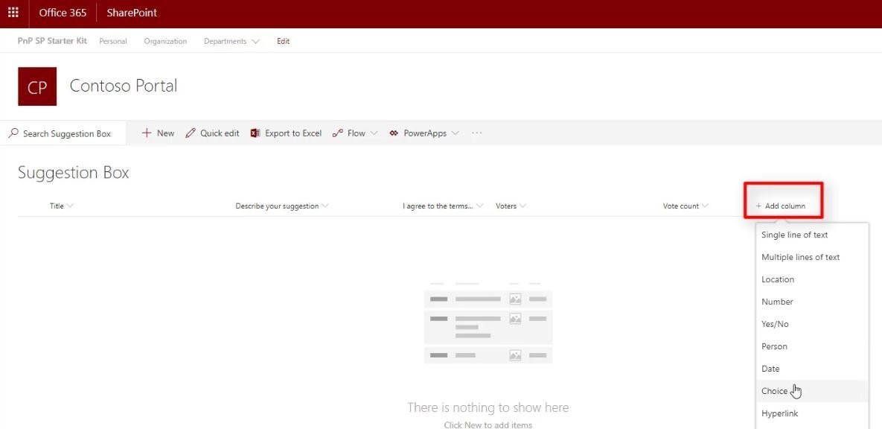Choose Single line of text column type
This screenshot has height=429, width=882.
tap(812, 235)
